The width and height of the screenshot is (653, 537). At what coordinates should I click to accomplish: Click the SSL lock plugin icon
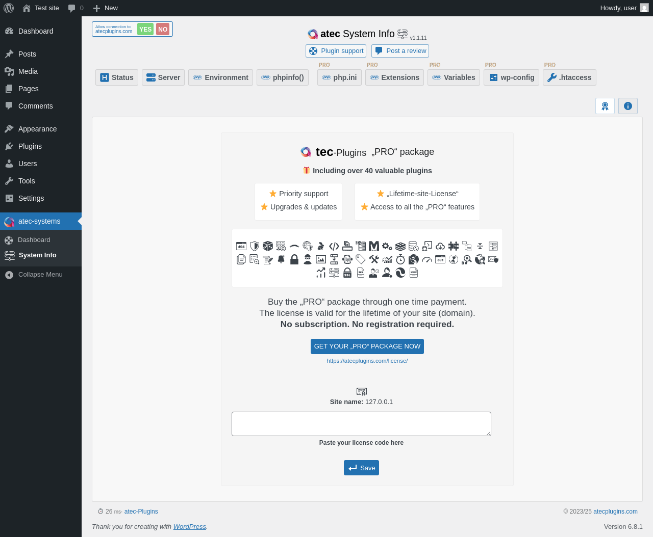pos(347,273)
